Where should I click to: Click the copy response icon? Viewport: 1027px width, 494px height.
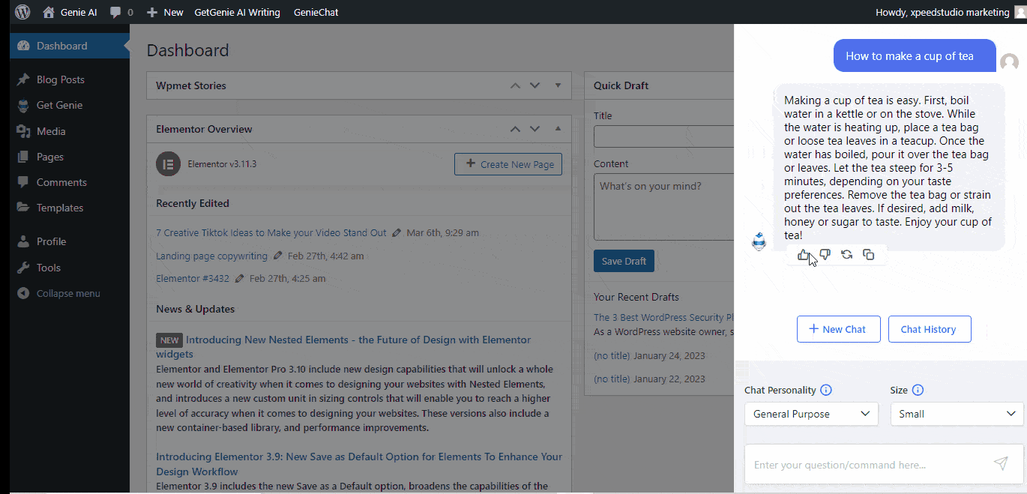[x=869, y=255]
